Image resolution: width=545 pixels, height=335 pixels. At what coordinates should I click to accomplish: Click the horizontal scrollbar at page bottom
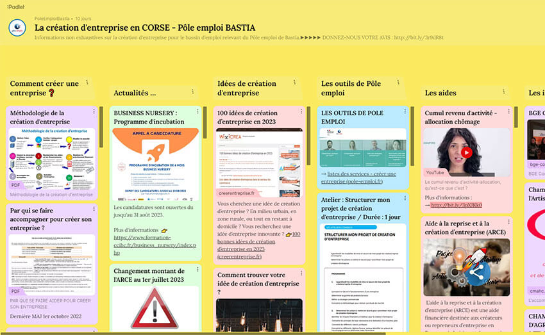click(193, 334)
